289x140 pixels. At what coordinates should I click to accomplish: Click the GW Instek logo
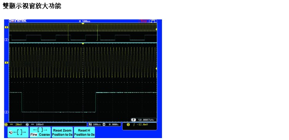[18, 21]
